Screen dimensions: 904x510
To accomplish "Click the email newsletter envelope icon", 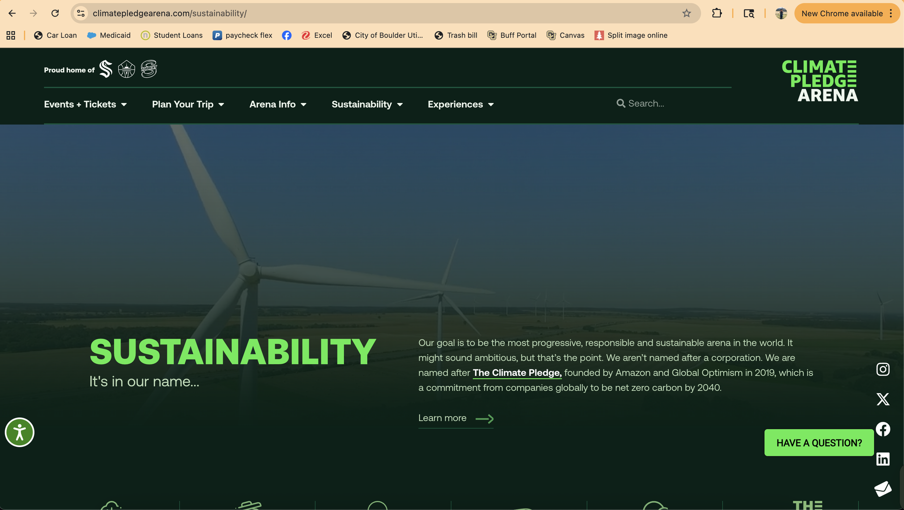I will tap(883, 489).
